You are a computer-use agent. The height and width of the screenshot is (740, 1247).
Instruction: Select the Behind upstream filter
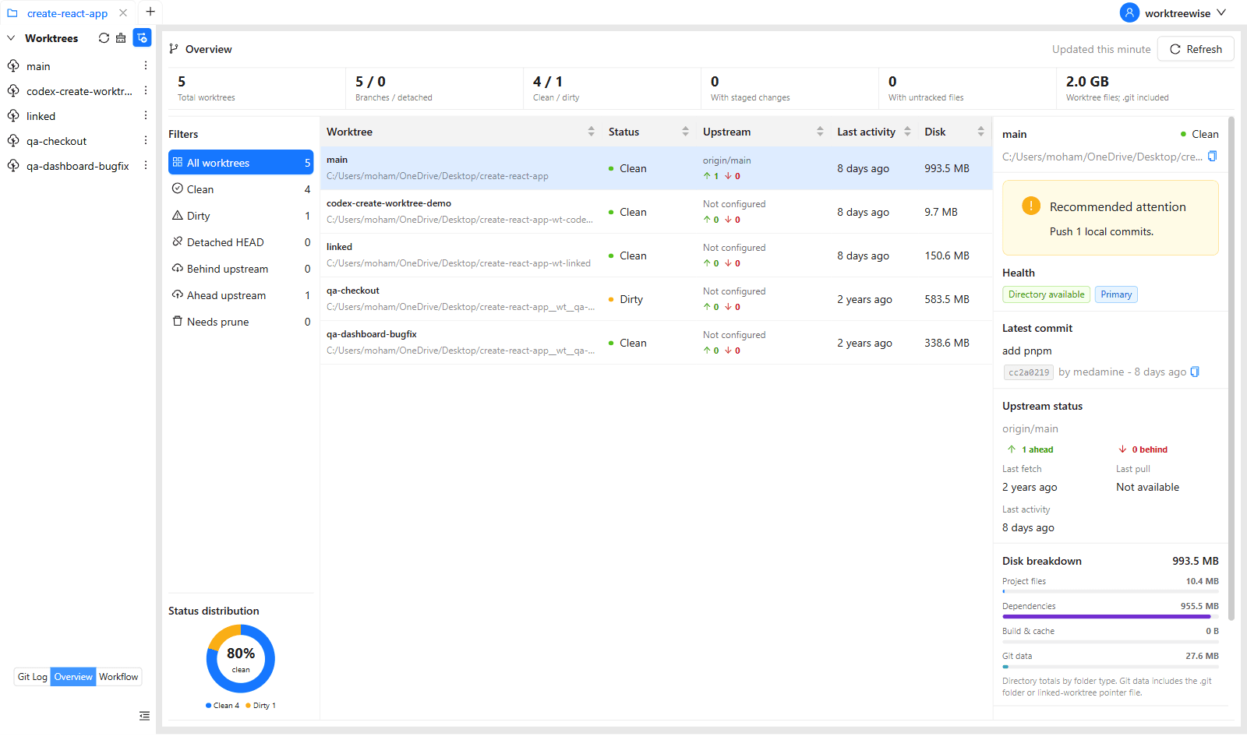coord(241,269)
